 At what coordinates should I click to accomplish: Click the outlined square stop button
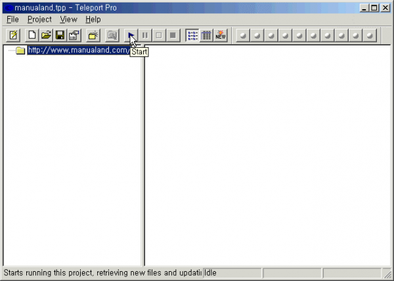point(159,35)
